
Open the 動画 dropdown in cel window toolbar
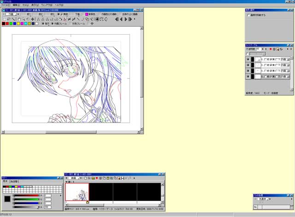tap(74, 178)
